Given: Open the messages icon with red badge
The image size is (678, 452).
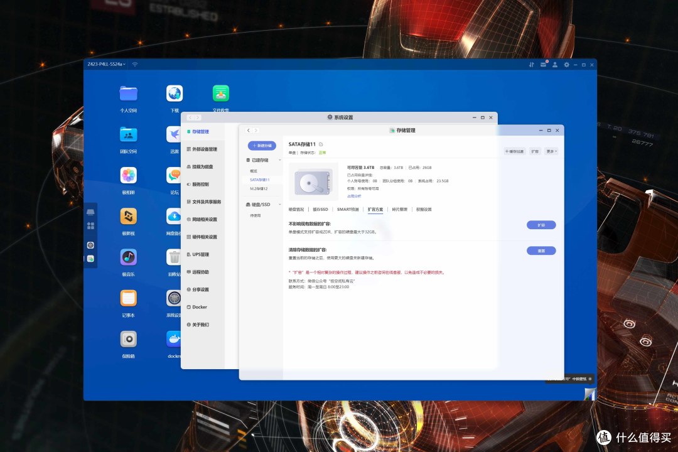Looking at the screenshot, I should (544, 64).
